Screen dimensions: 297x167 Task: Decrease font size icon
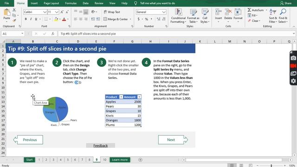pyautogui.click(x=67, y=12)
